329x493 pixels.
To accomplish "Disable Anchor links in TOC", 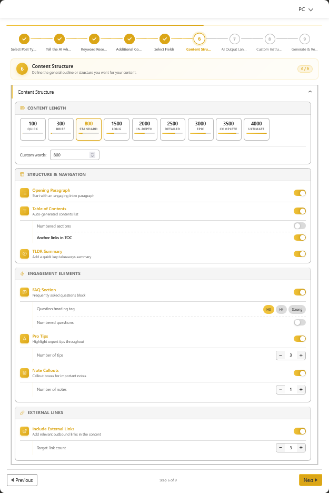I will pos(300,237).
